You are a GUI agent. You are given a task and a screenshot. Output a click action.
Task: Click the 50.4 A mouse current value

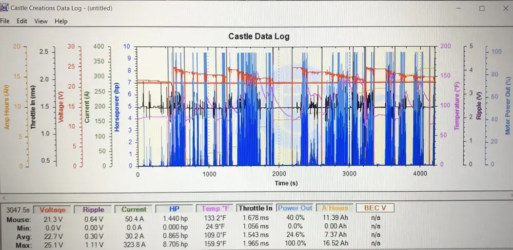(135, 219)
